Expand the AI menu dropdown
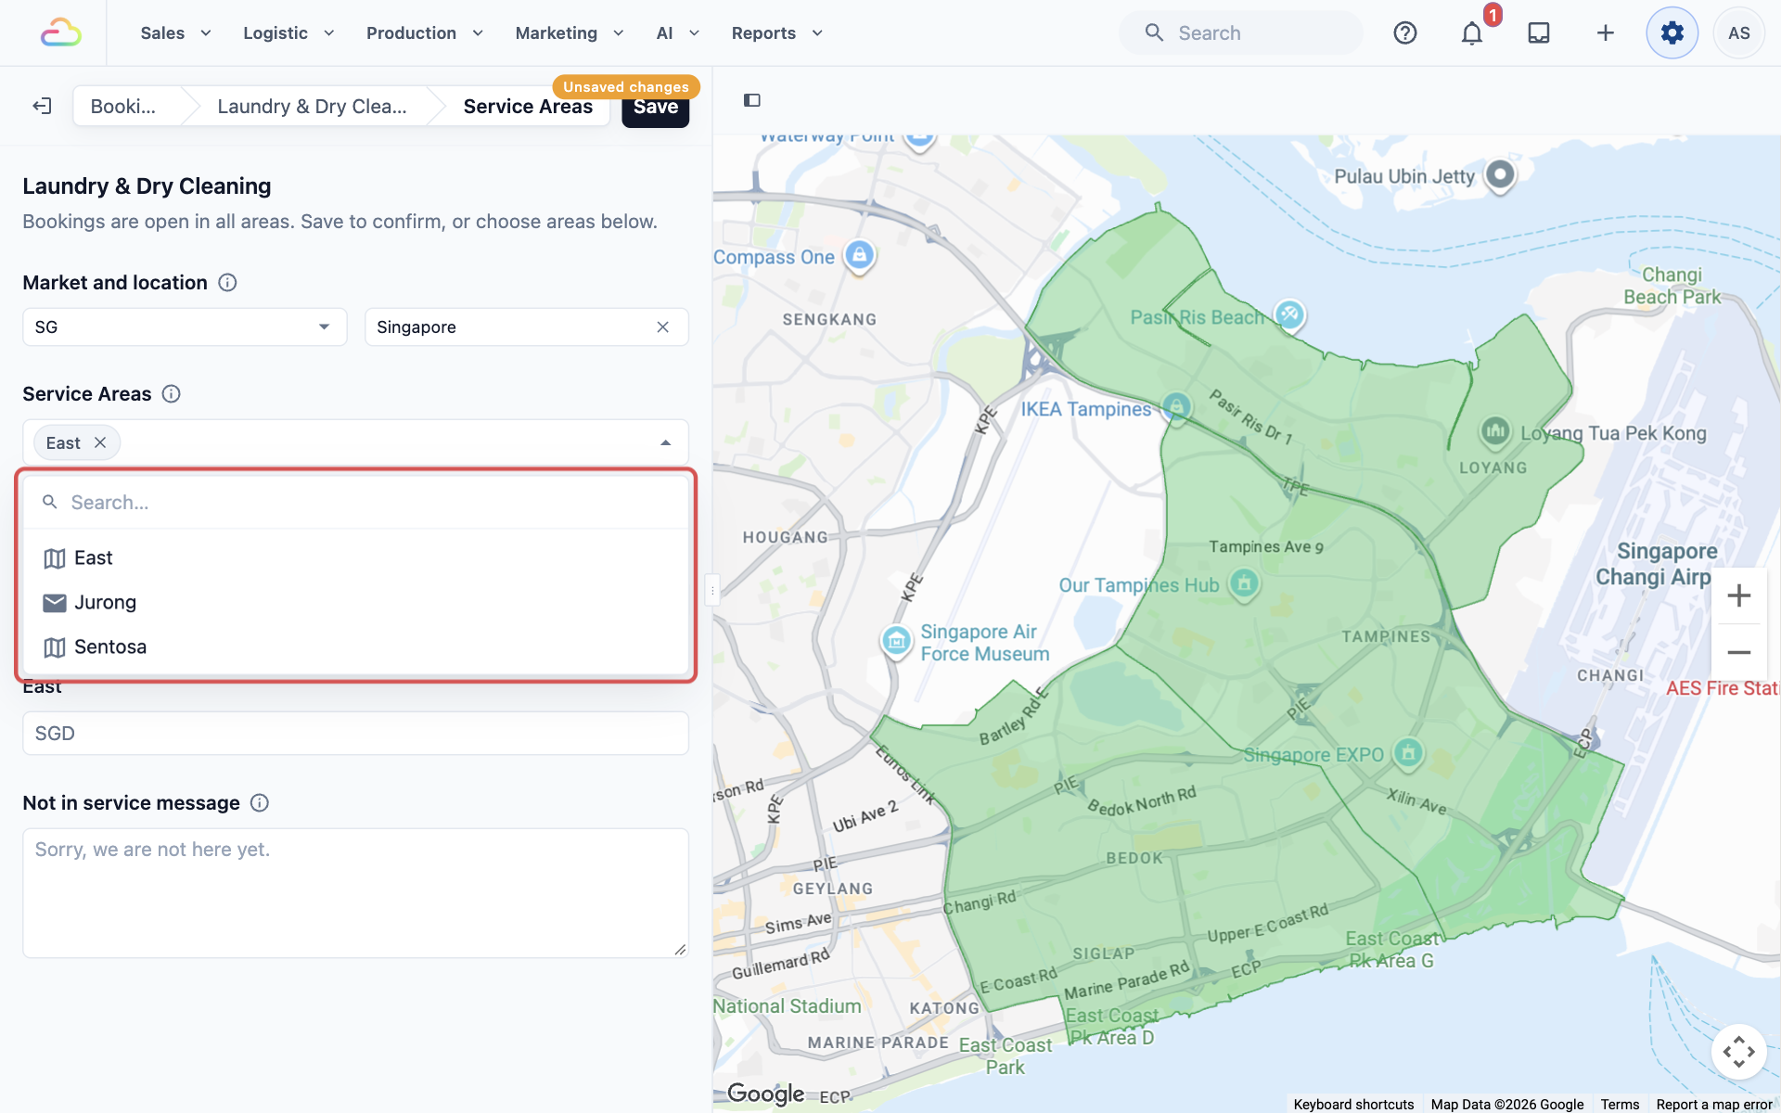 pyautogui.click(x=678, y=33)
